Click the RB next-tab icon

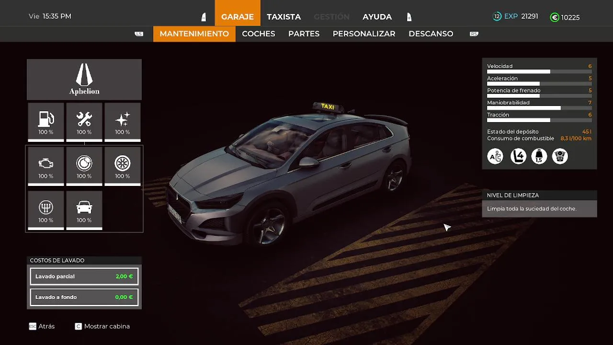(474, 34)
